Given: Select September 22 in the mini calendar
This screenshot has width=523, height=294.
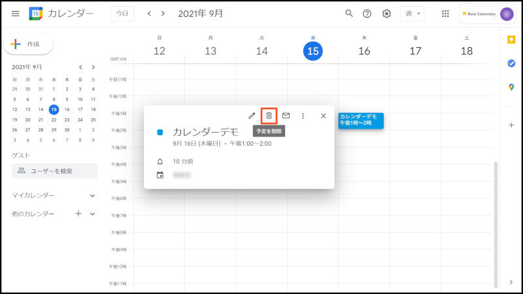Looking at the screenshot, I should pyautogui.click(x=54, y=120).
